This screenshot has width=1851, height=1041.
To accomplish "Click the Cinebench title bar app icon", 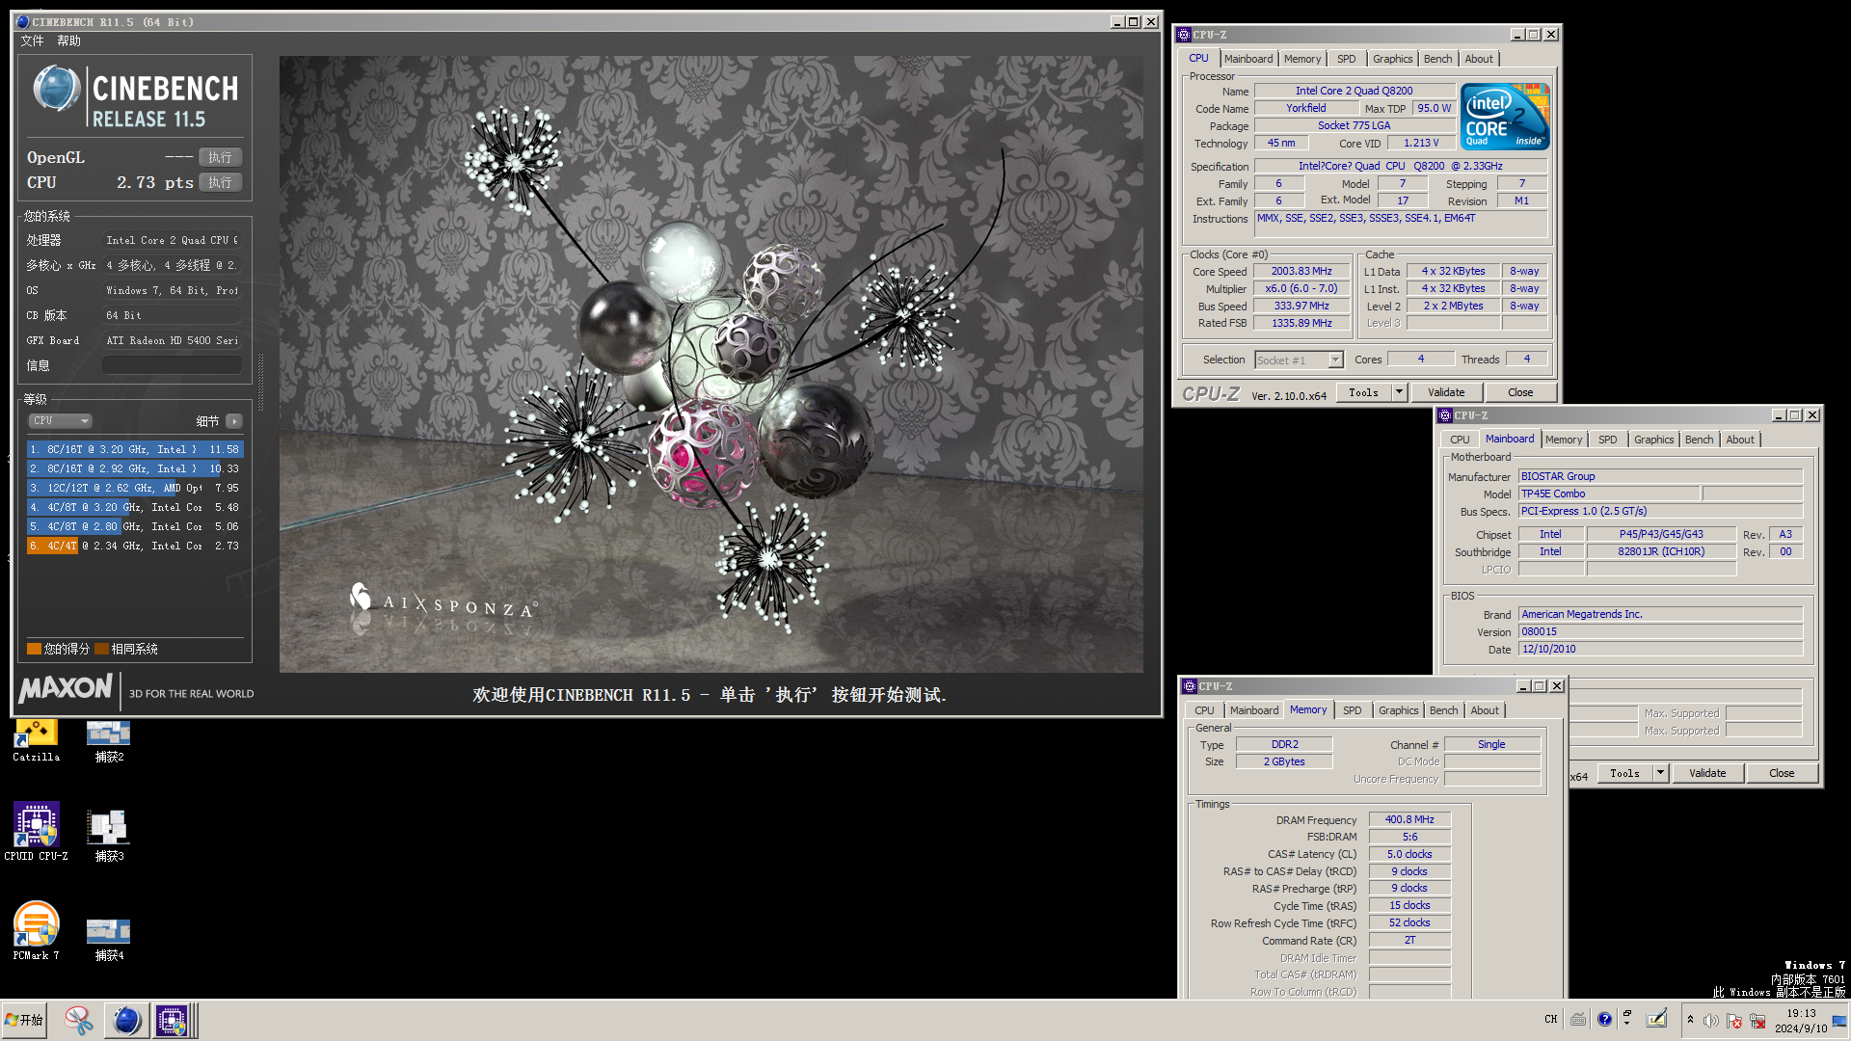I will (22, 22).
